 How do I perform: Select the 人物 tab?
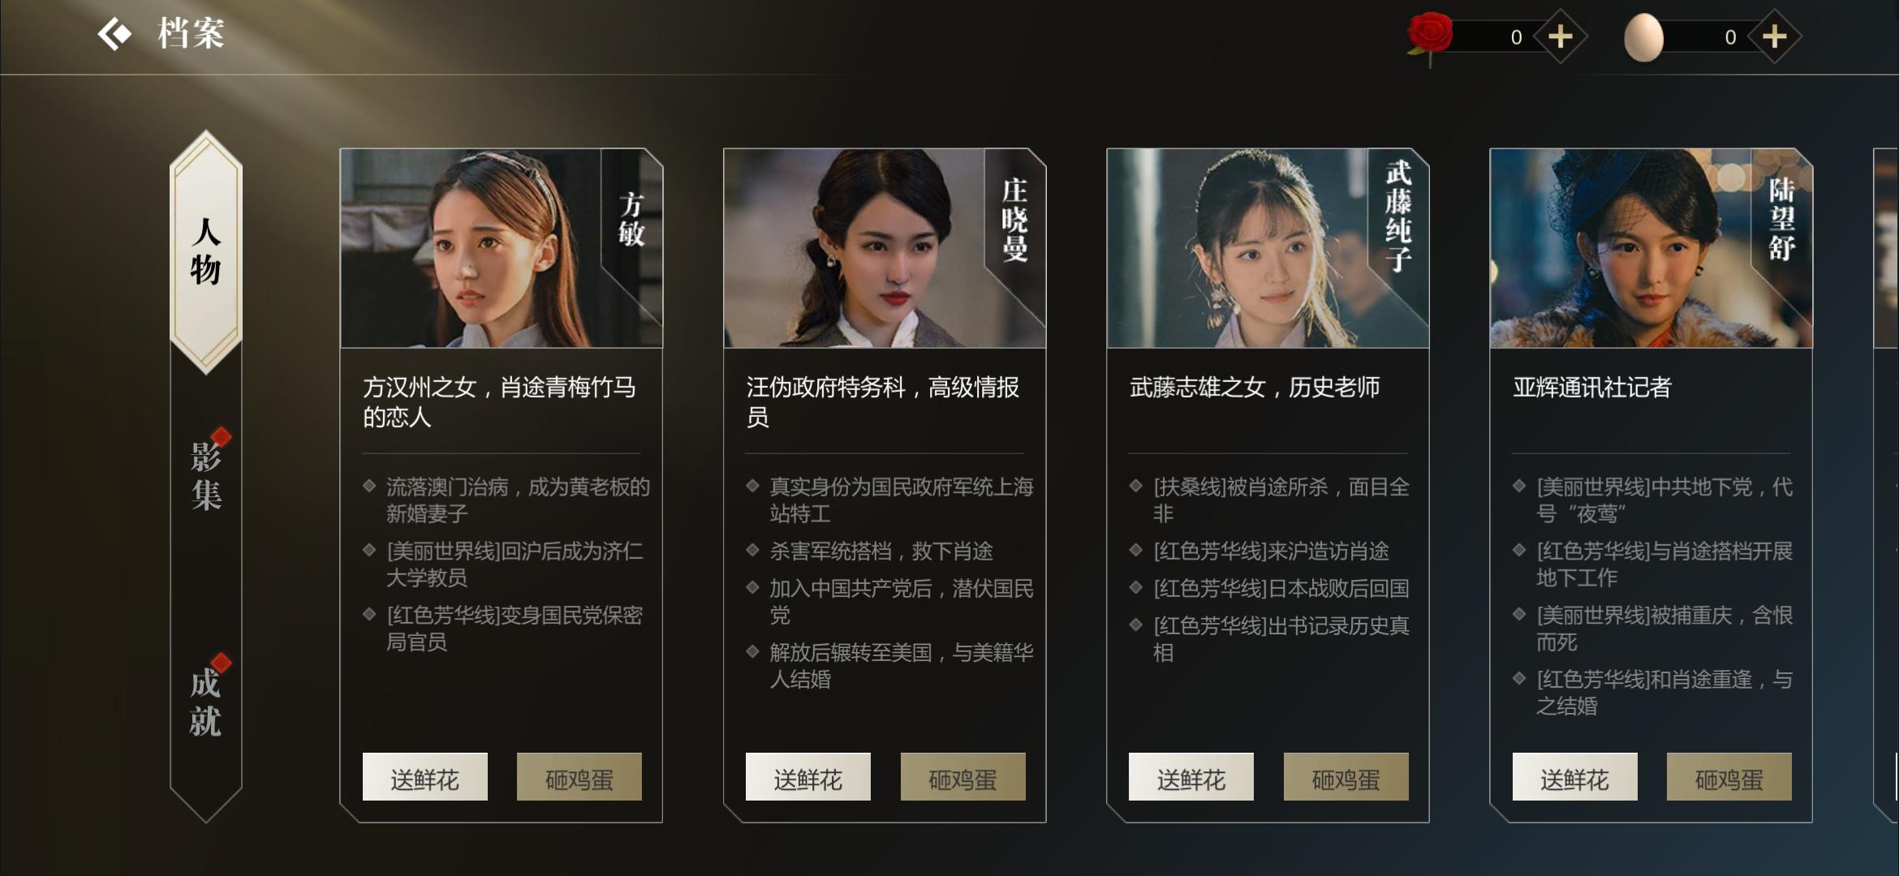(x=206, y=251)
